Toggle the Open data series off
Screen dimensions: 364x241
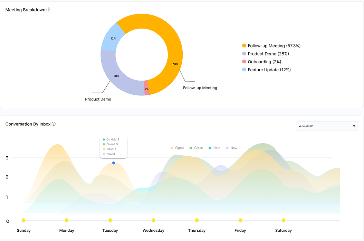177,148
